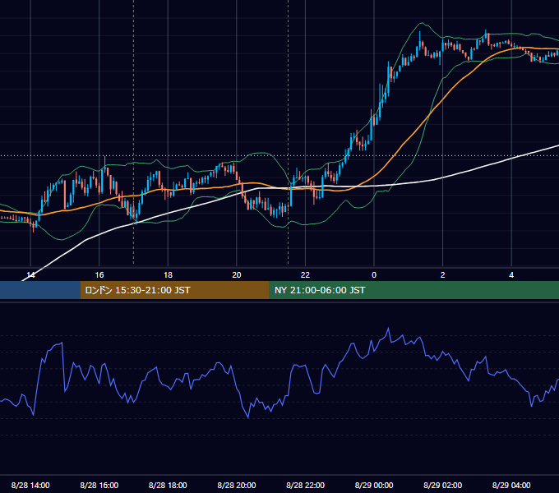
Task: Click the hour label 14 on price chart axis
Action: [x=30, y=275]
